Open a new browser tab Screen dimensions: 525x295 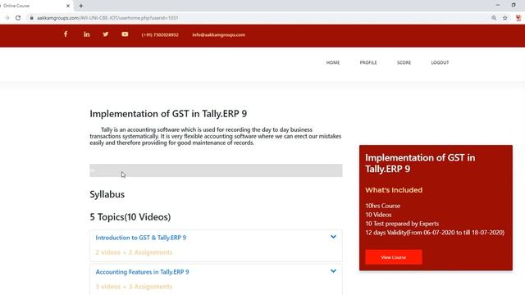click(81, 6)
